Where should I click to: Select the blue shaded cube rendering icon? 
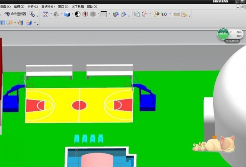[66, 14]
